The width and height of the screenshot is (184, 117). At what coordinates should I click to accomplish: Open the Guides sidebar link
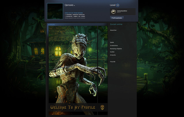click(112, 52)
